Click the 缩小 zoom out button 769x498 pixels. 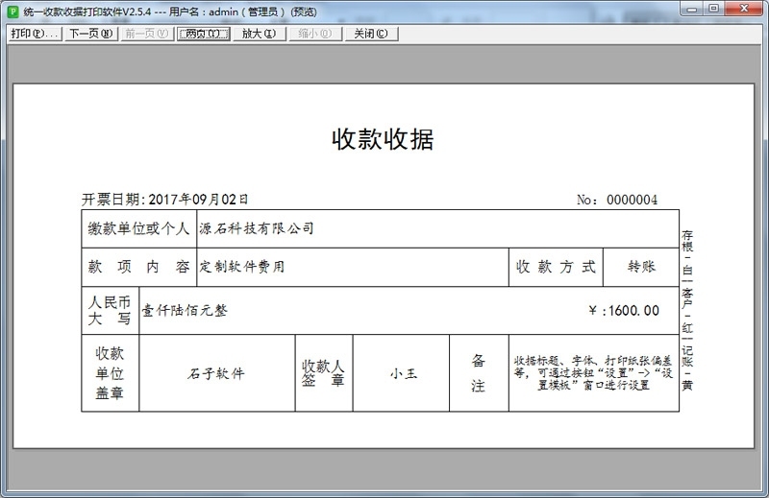pyautogui.click(x=314, y=34)
